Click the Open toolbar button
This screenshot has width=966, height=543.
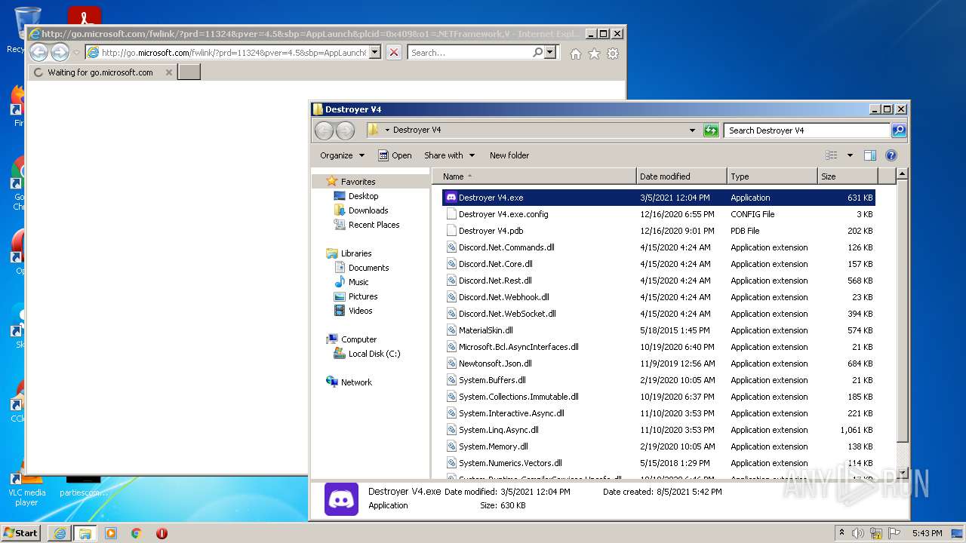click(395, 155)
